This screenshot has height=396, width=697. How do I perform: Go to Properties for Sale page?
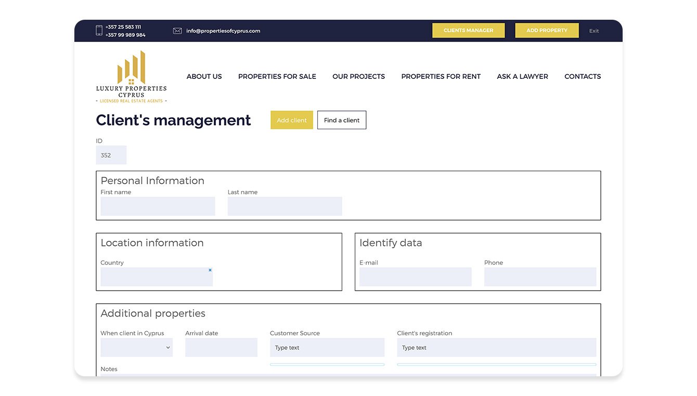click(x=277, y=76)
